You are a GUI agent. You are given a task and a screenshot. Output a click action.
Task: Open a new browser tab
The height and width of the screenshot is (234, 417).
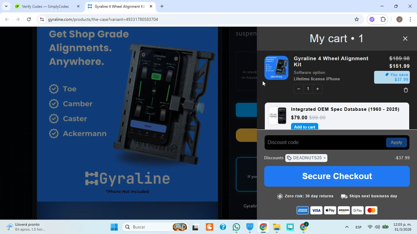[162, 6]
